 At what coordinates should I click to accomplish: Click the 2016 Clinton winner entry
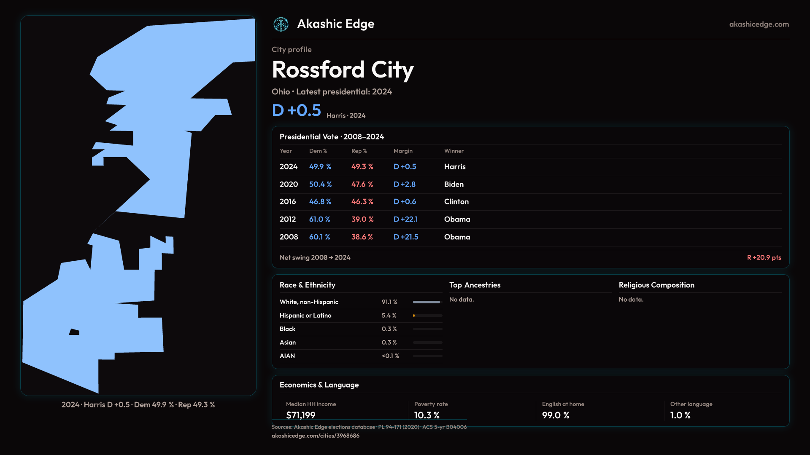point(456,202)
